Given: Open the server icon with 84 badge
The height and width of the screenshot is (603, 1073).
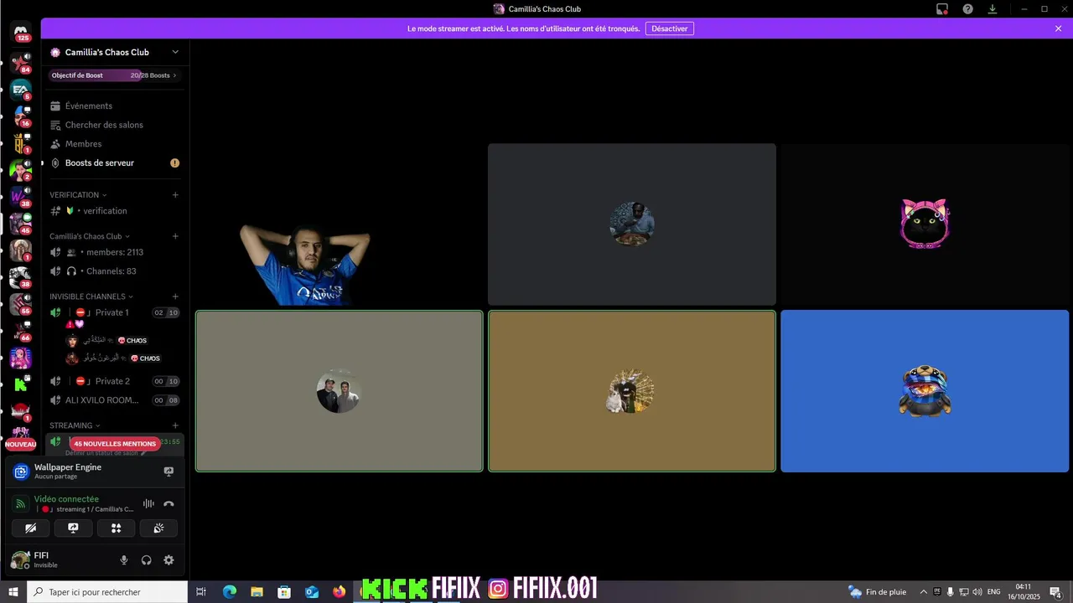Looking at the screenshot, I should 20,63.
